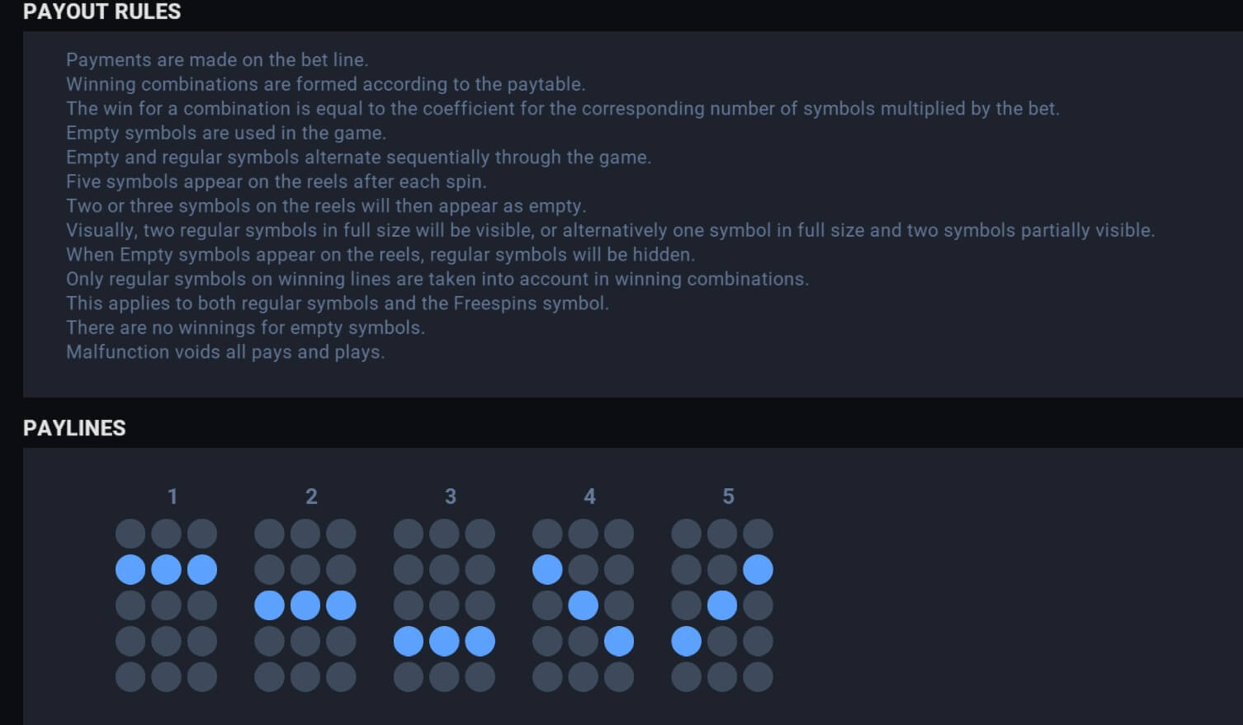Click the PAYOUT RULES heading

(102, 12)
